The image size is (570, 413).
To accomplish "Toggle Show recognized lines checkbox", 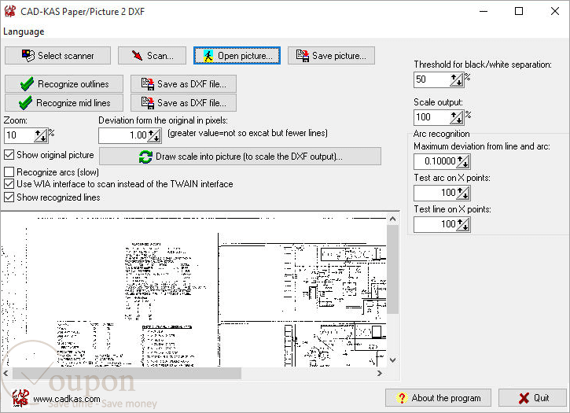I will click(9, 197).
